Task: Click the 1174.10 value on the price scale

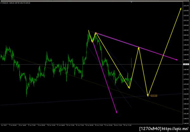Action: click(x=187, y=79)
